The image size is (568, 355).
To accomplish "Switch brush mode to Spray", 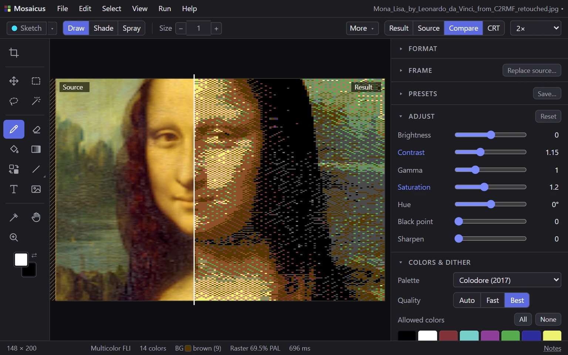I will click(x=132, y=28).
